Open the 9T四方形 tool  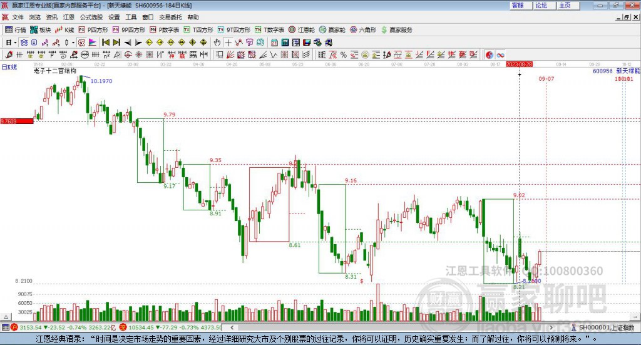pos(234,30)
